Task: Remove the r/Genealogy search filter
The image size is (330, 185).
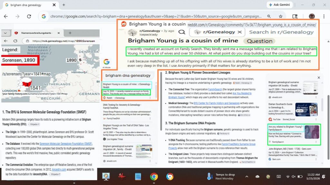Action: click(239, 32)
